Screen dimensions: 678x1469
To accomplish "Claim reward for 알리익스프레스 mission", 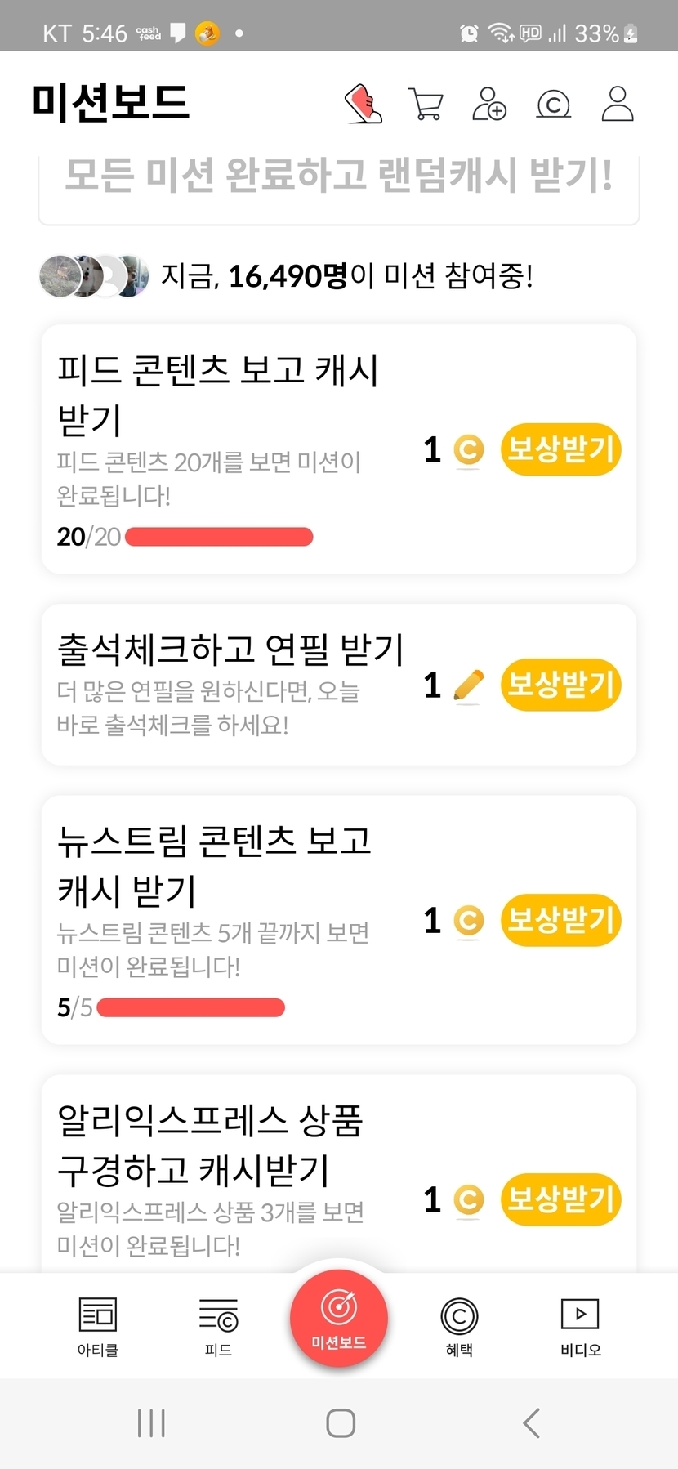I will point(560,1199).
